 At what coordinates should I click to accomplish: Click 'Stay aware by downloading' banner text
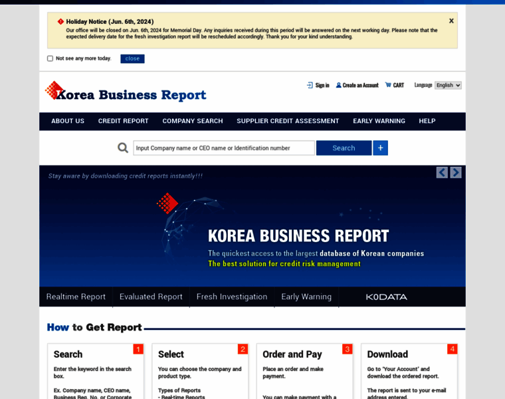tap(126, 176)
